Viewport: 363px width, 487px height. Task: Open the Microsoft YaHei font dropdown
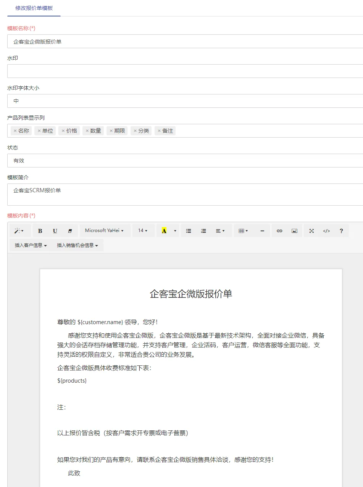click(105, 231)
